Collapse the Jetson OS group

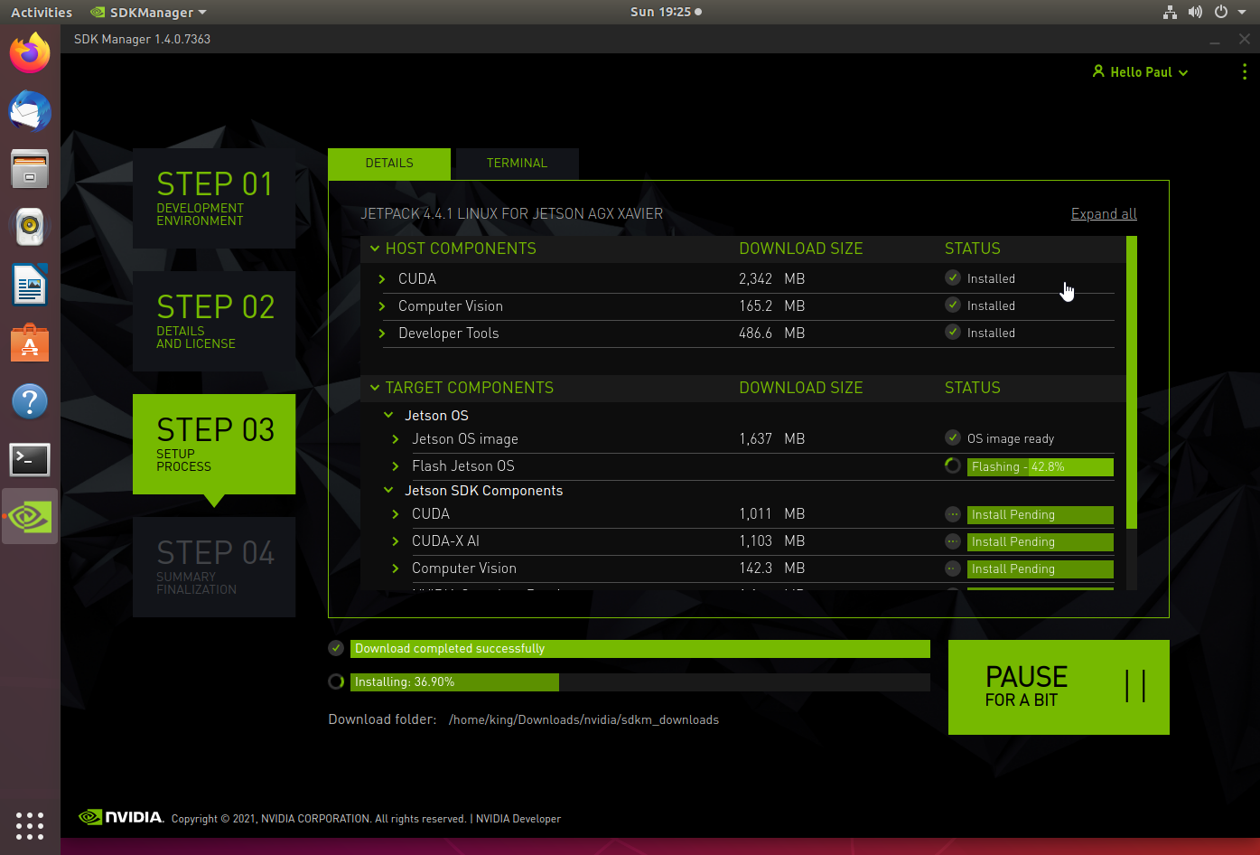[x=388, y=416]
